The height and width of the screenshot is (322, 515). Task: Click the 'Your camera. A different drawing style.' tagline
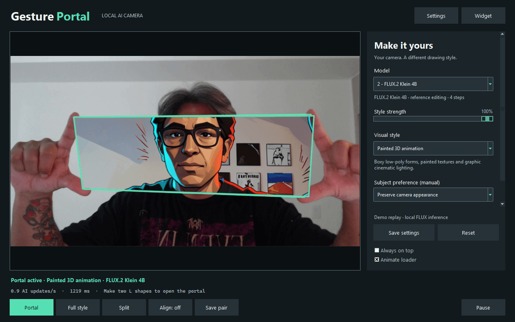(415, 58)
